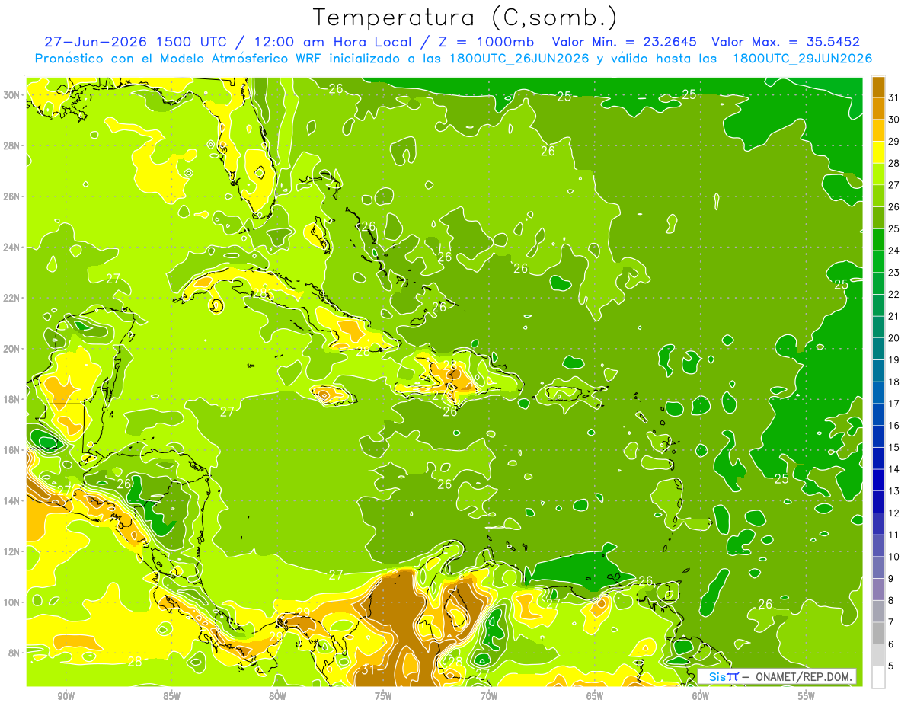Viewport: 914px width, 706px height.
Task: Click the 70W longitude axis label
Action: point(489,697)
